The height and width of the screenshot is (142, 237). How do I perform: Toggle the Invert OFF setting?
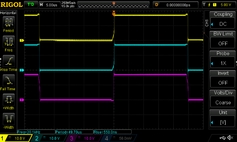click(222, 83)
